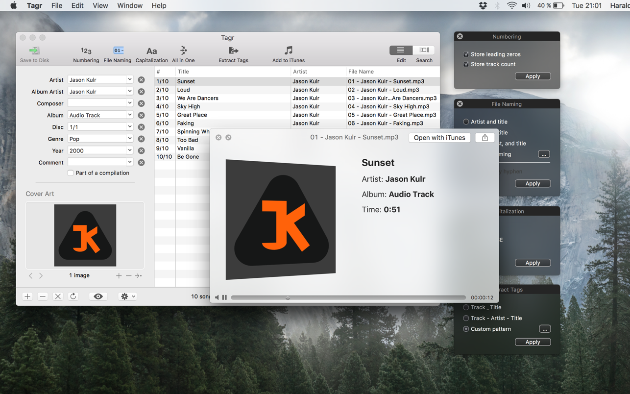
Task: Apply the Numbering settings
Action: point(533,76)
